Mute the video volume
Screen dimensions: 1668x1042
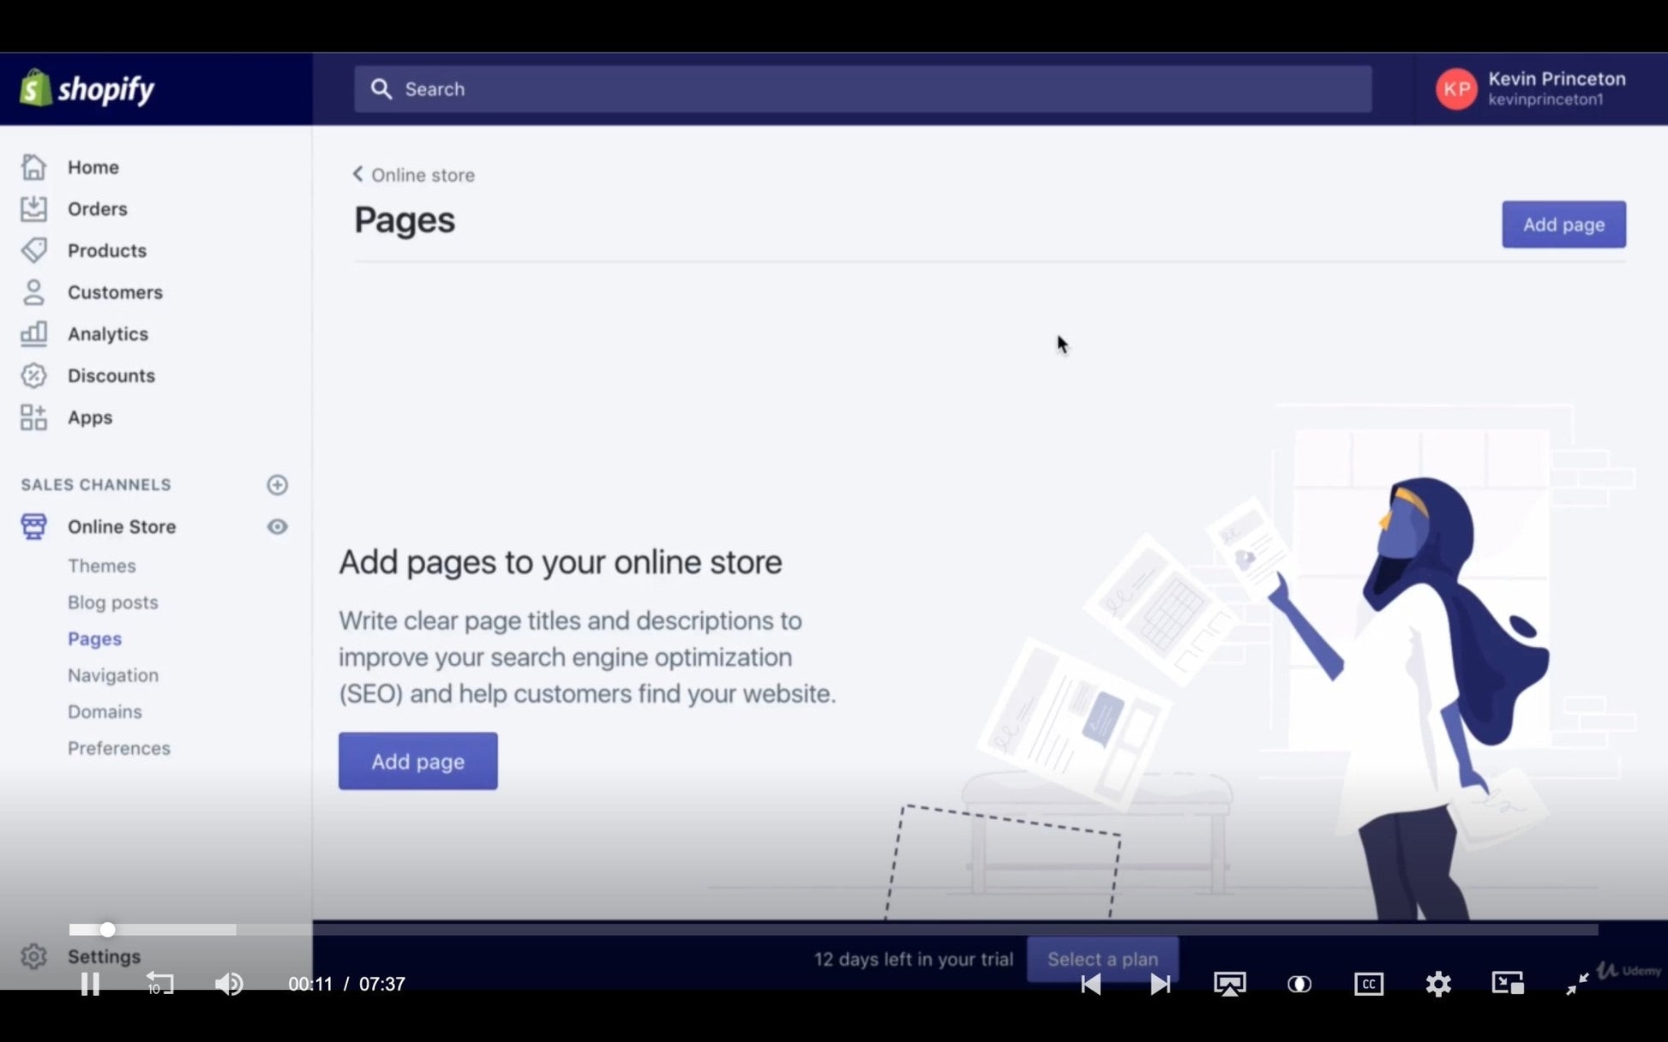coord(229,984)
